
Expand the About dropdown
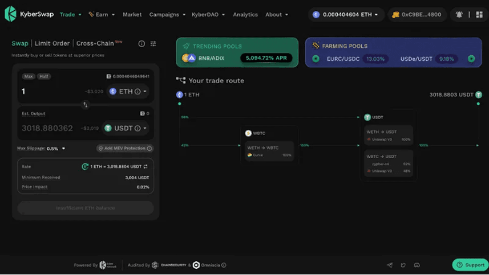tap(277, 15)
